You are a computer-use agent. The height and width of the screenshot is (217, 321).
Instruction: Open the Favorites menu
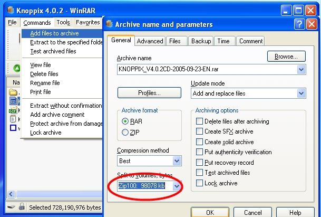tap(88, 22)
